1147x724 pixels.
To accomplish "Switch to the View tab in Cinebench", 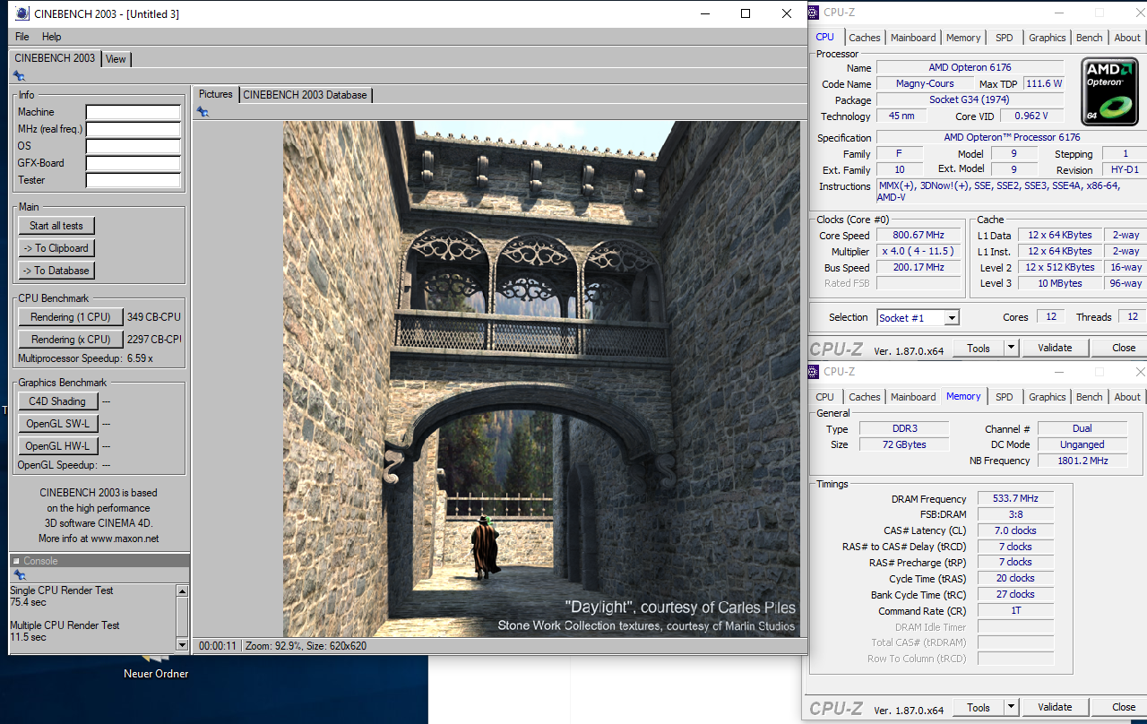I will point(116,59).
